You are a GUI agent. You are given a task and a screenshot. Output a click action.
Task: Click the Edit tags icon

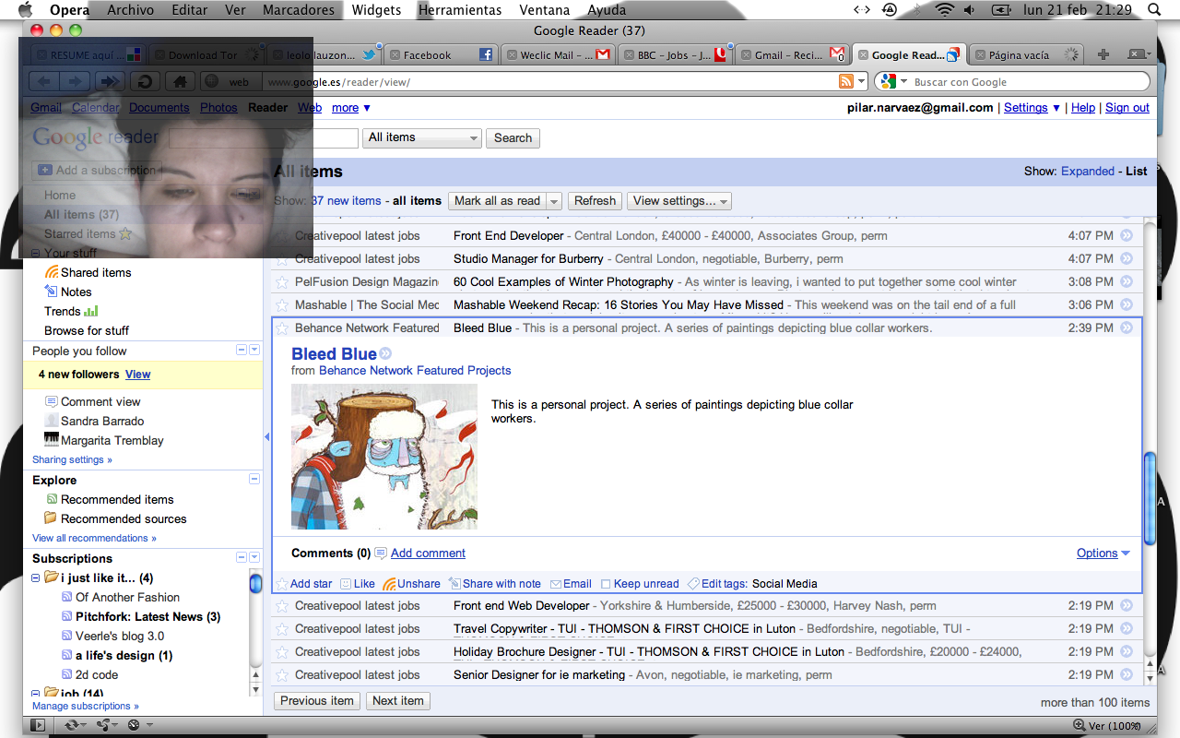(693, 584)
